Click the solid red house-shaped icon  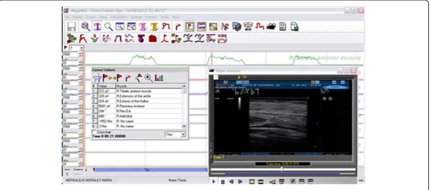pyautogui.click(x=153, y=38)
